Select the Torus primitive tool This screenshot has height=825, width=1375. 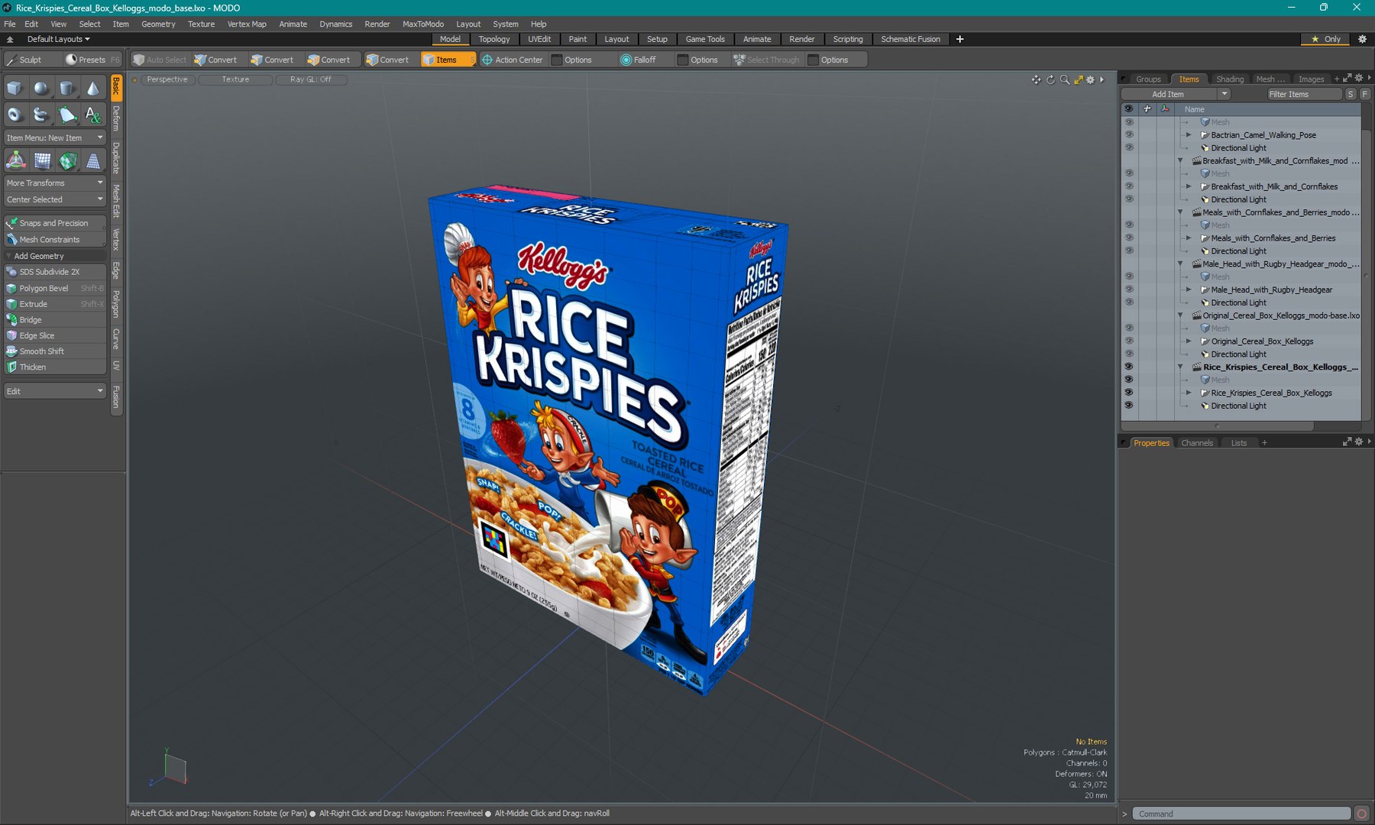coord(15,115)
